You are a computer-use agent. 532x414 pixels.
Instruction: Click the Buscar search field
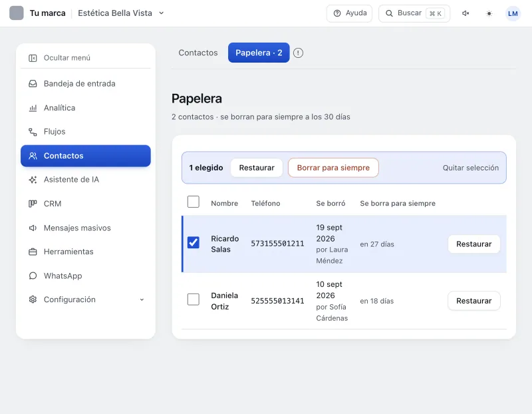pyautogui.click(x=414, y=13)
